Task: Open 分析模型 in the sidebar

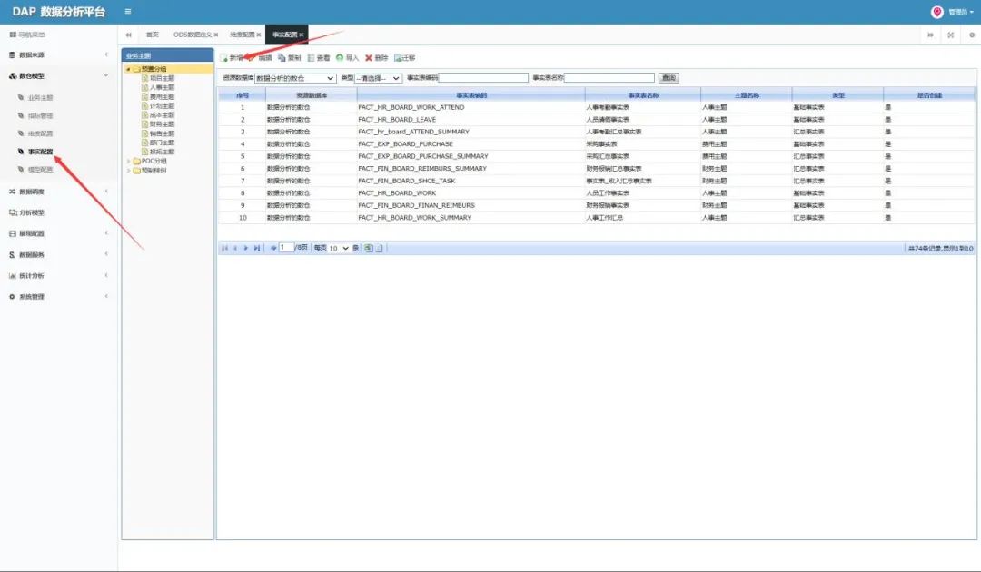Action: [31, 212]
